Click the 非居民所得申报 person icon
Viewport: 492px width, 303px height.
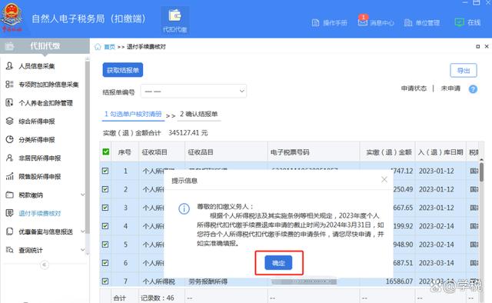[9, 158]
